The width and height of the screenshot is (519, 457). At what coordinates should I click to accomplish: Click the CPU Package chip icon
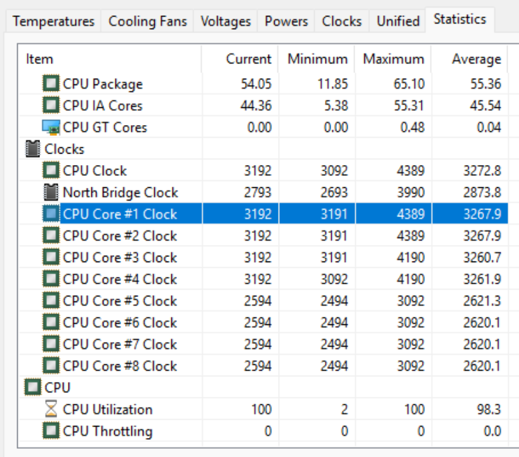[51, 84]
